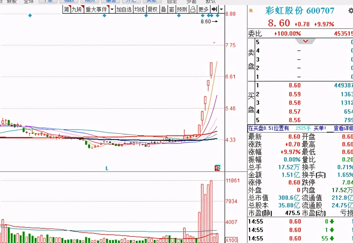Expand the chevron in the sell order panel
This screenshot has width=353, height=243.
click(305, 41)
